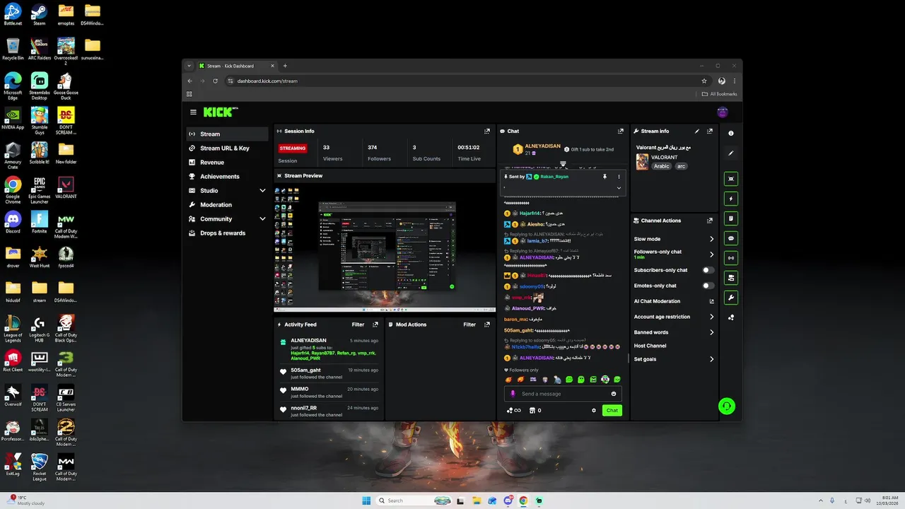This screenshot has height=509, width=905.
Task: Open Slow mode options
Action: tap(674, 239)
